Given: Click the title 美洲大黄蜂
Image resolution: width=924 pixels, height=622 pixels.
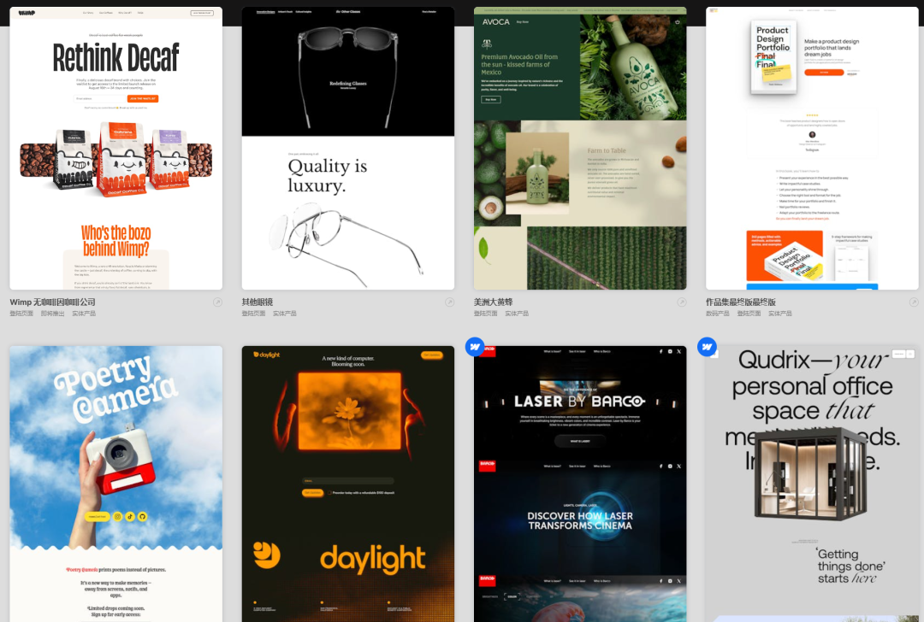Looking at the screenshot, I should pyautogui.click(x=494, y=302).
